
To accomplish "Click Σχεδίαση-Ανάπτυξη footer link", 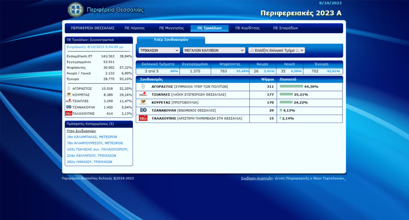I will [x=257, y=178].
